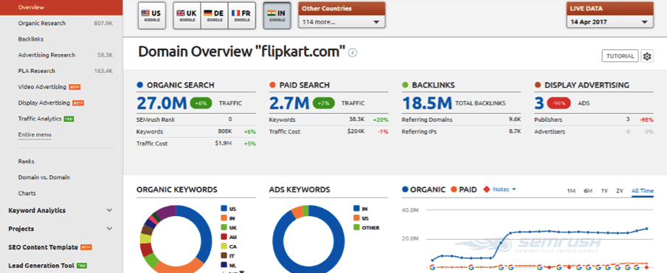This screenshot has height=273, width=667.
Task: Select the 1M chart time range
Action: (571, 191)
